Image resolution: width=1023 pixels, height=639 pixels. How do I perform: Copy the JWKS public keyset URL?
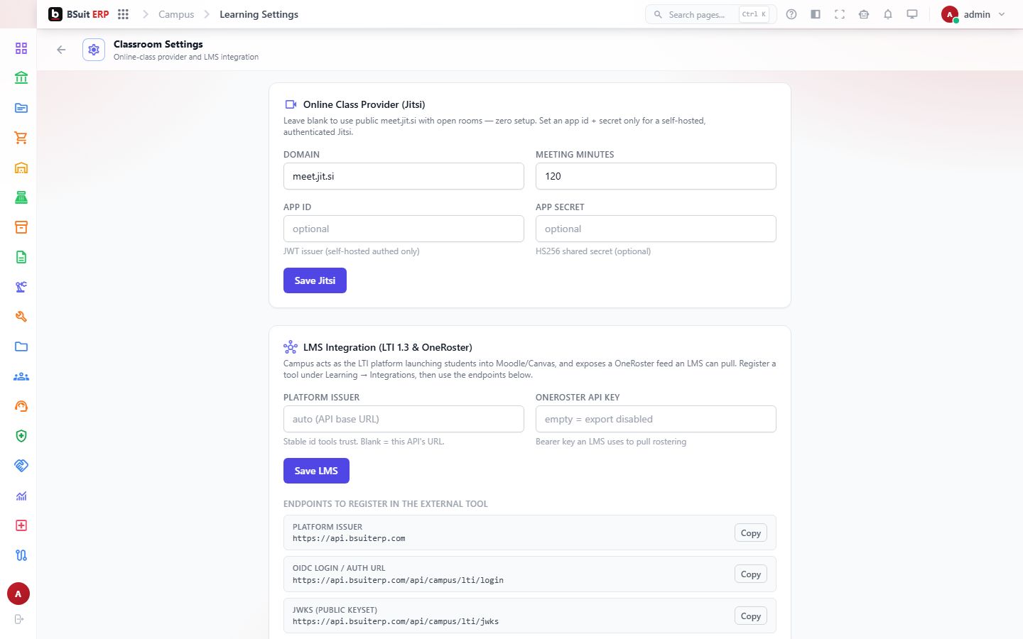750,616
